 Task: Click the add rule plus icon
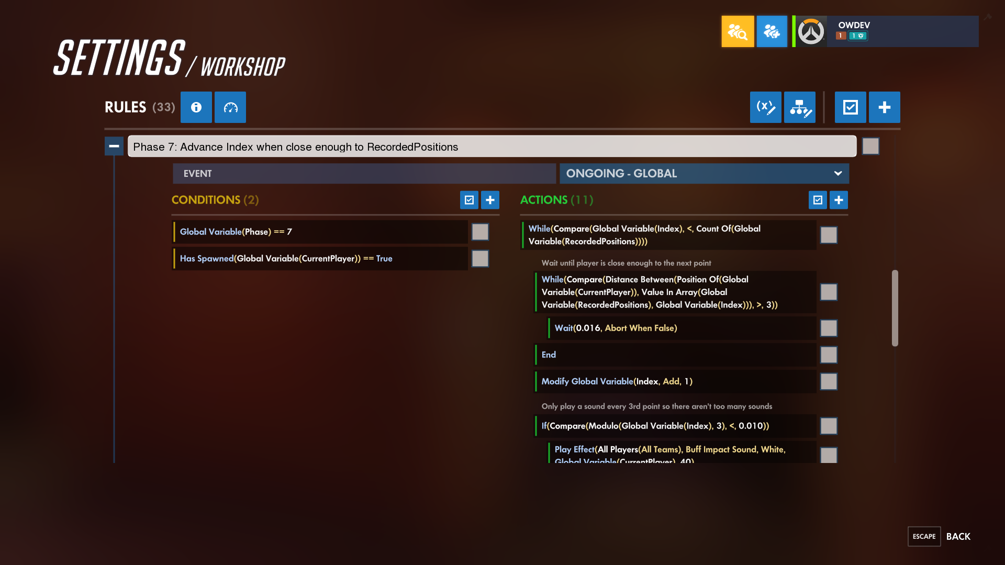[x=885, y=107]
